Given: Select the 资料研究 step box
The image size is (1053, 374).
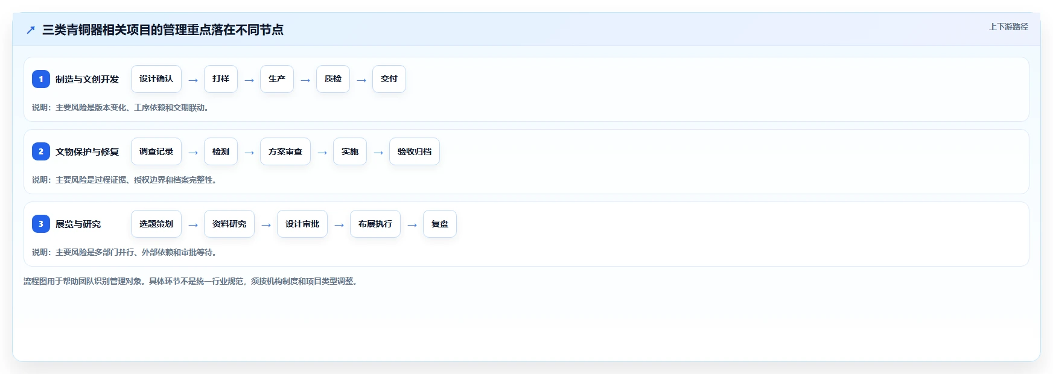Looking at the screenshot, I should point(229,224).
